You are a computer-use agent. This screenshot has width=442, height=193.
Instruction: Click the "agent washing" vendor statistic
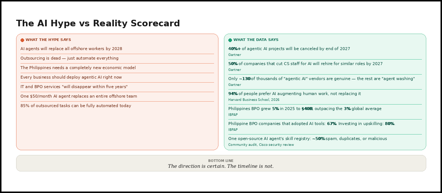[321, 79]
